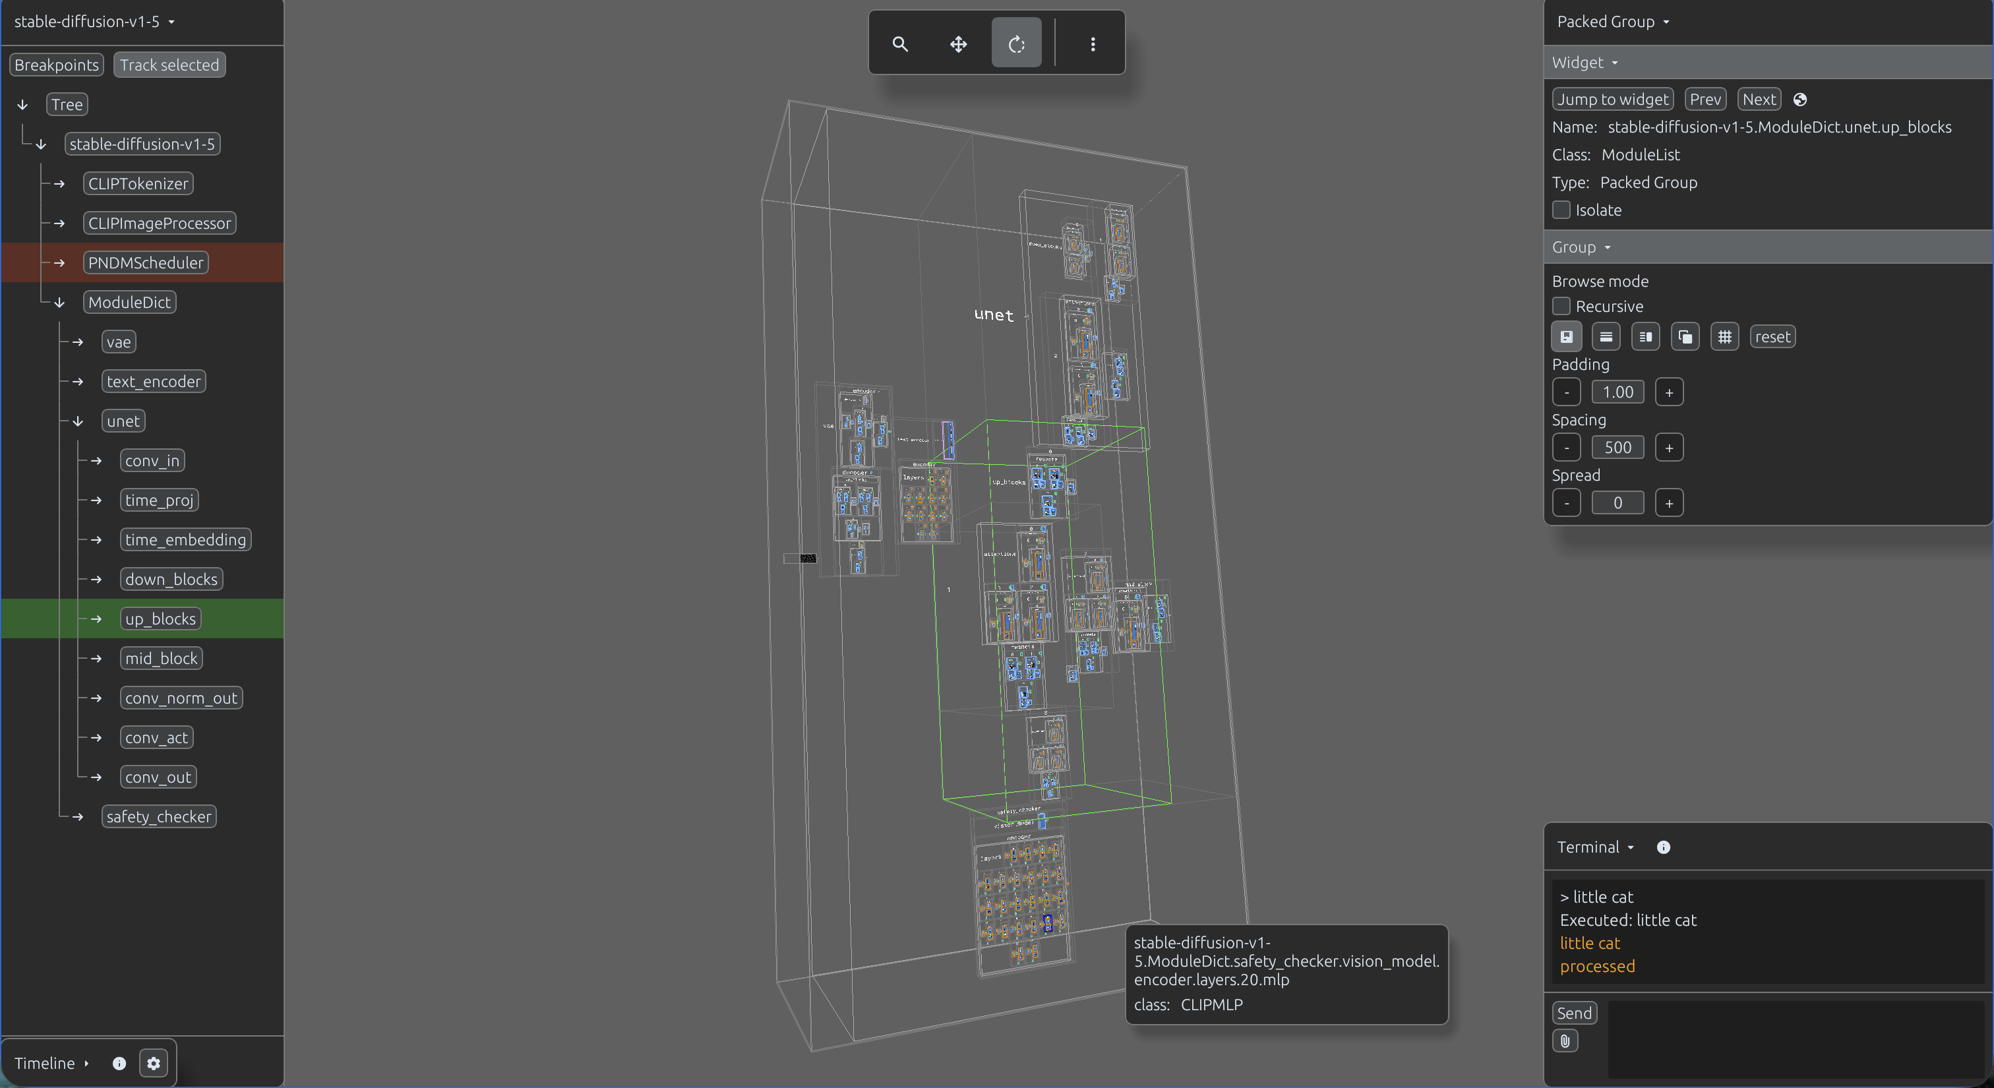Click the terminal text input area
This screenshot has height=1088, width=1994.
click(1796, 1040)
